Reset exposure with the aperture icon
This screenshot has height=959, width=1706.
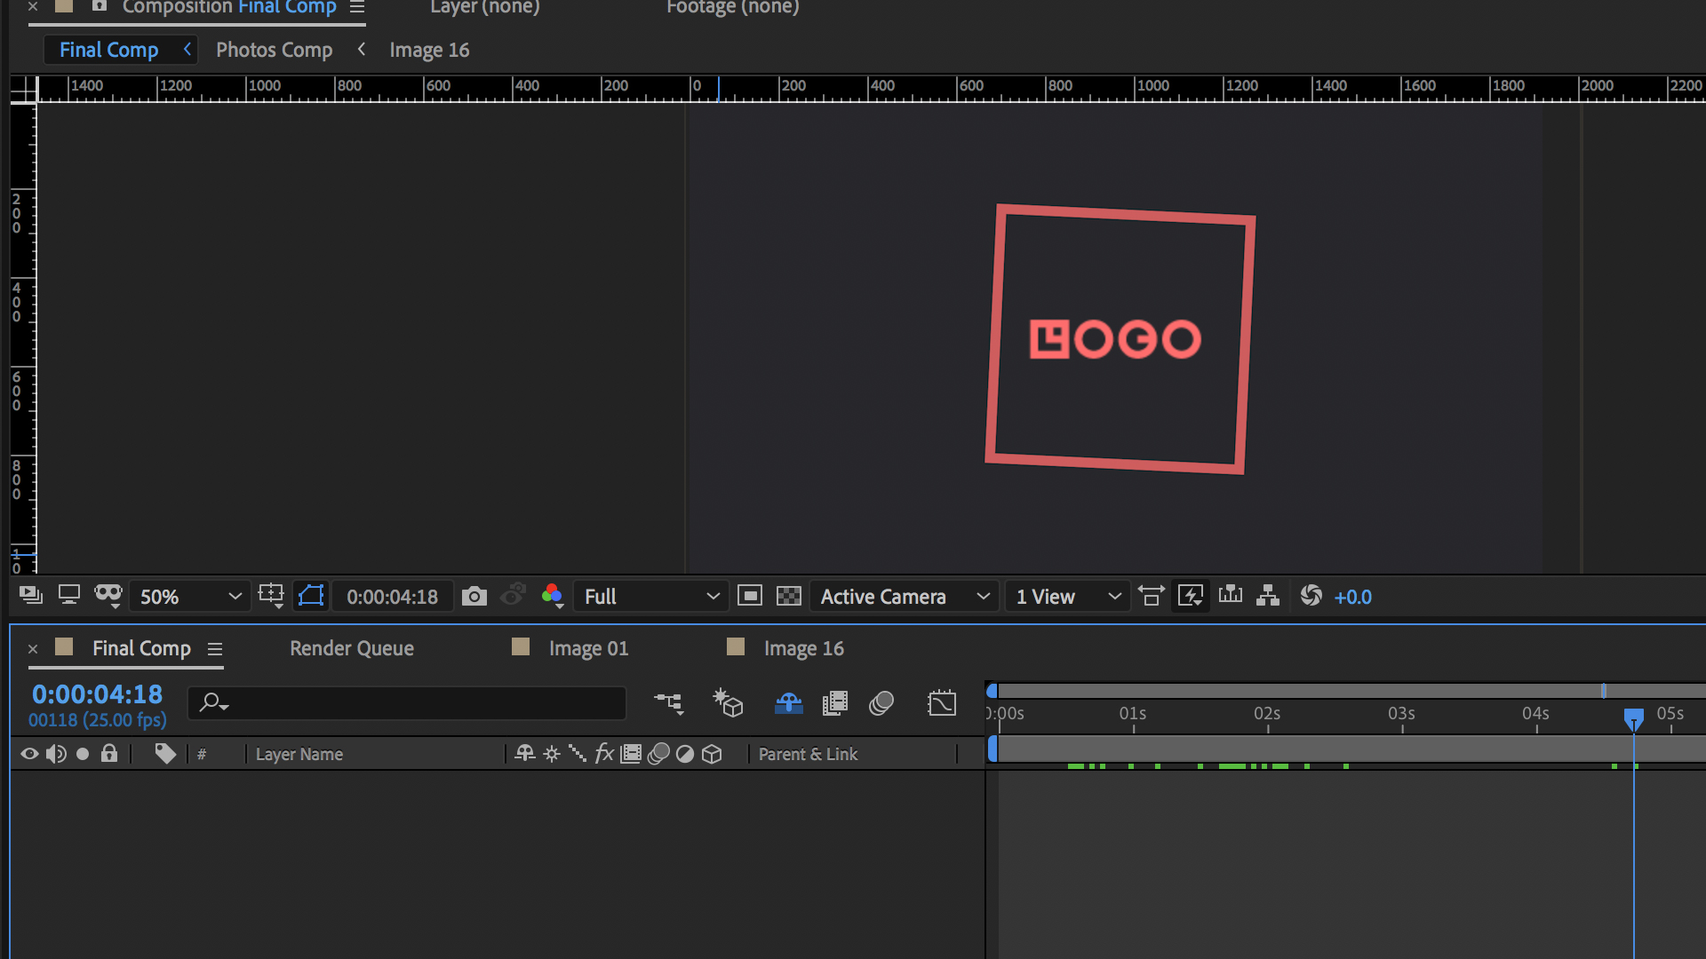1311,596
